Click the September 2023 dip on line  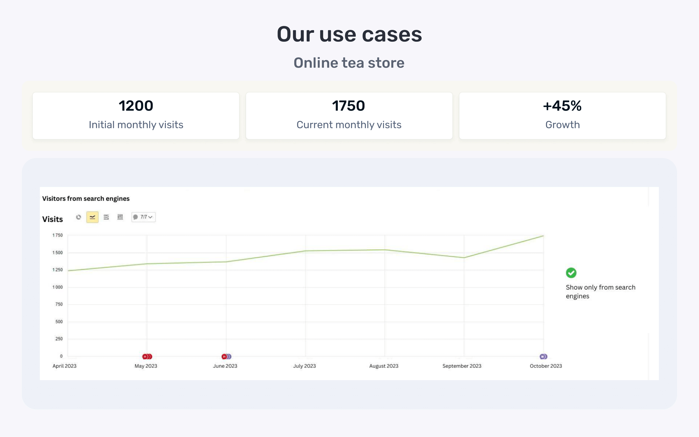pos(464,257)
